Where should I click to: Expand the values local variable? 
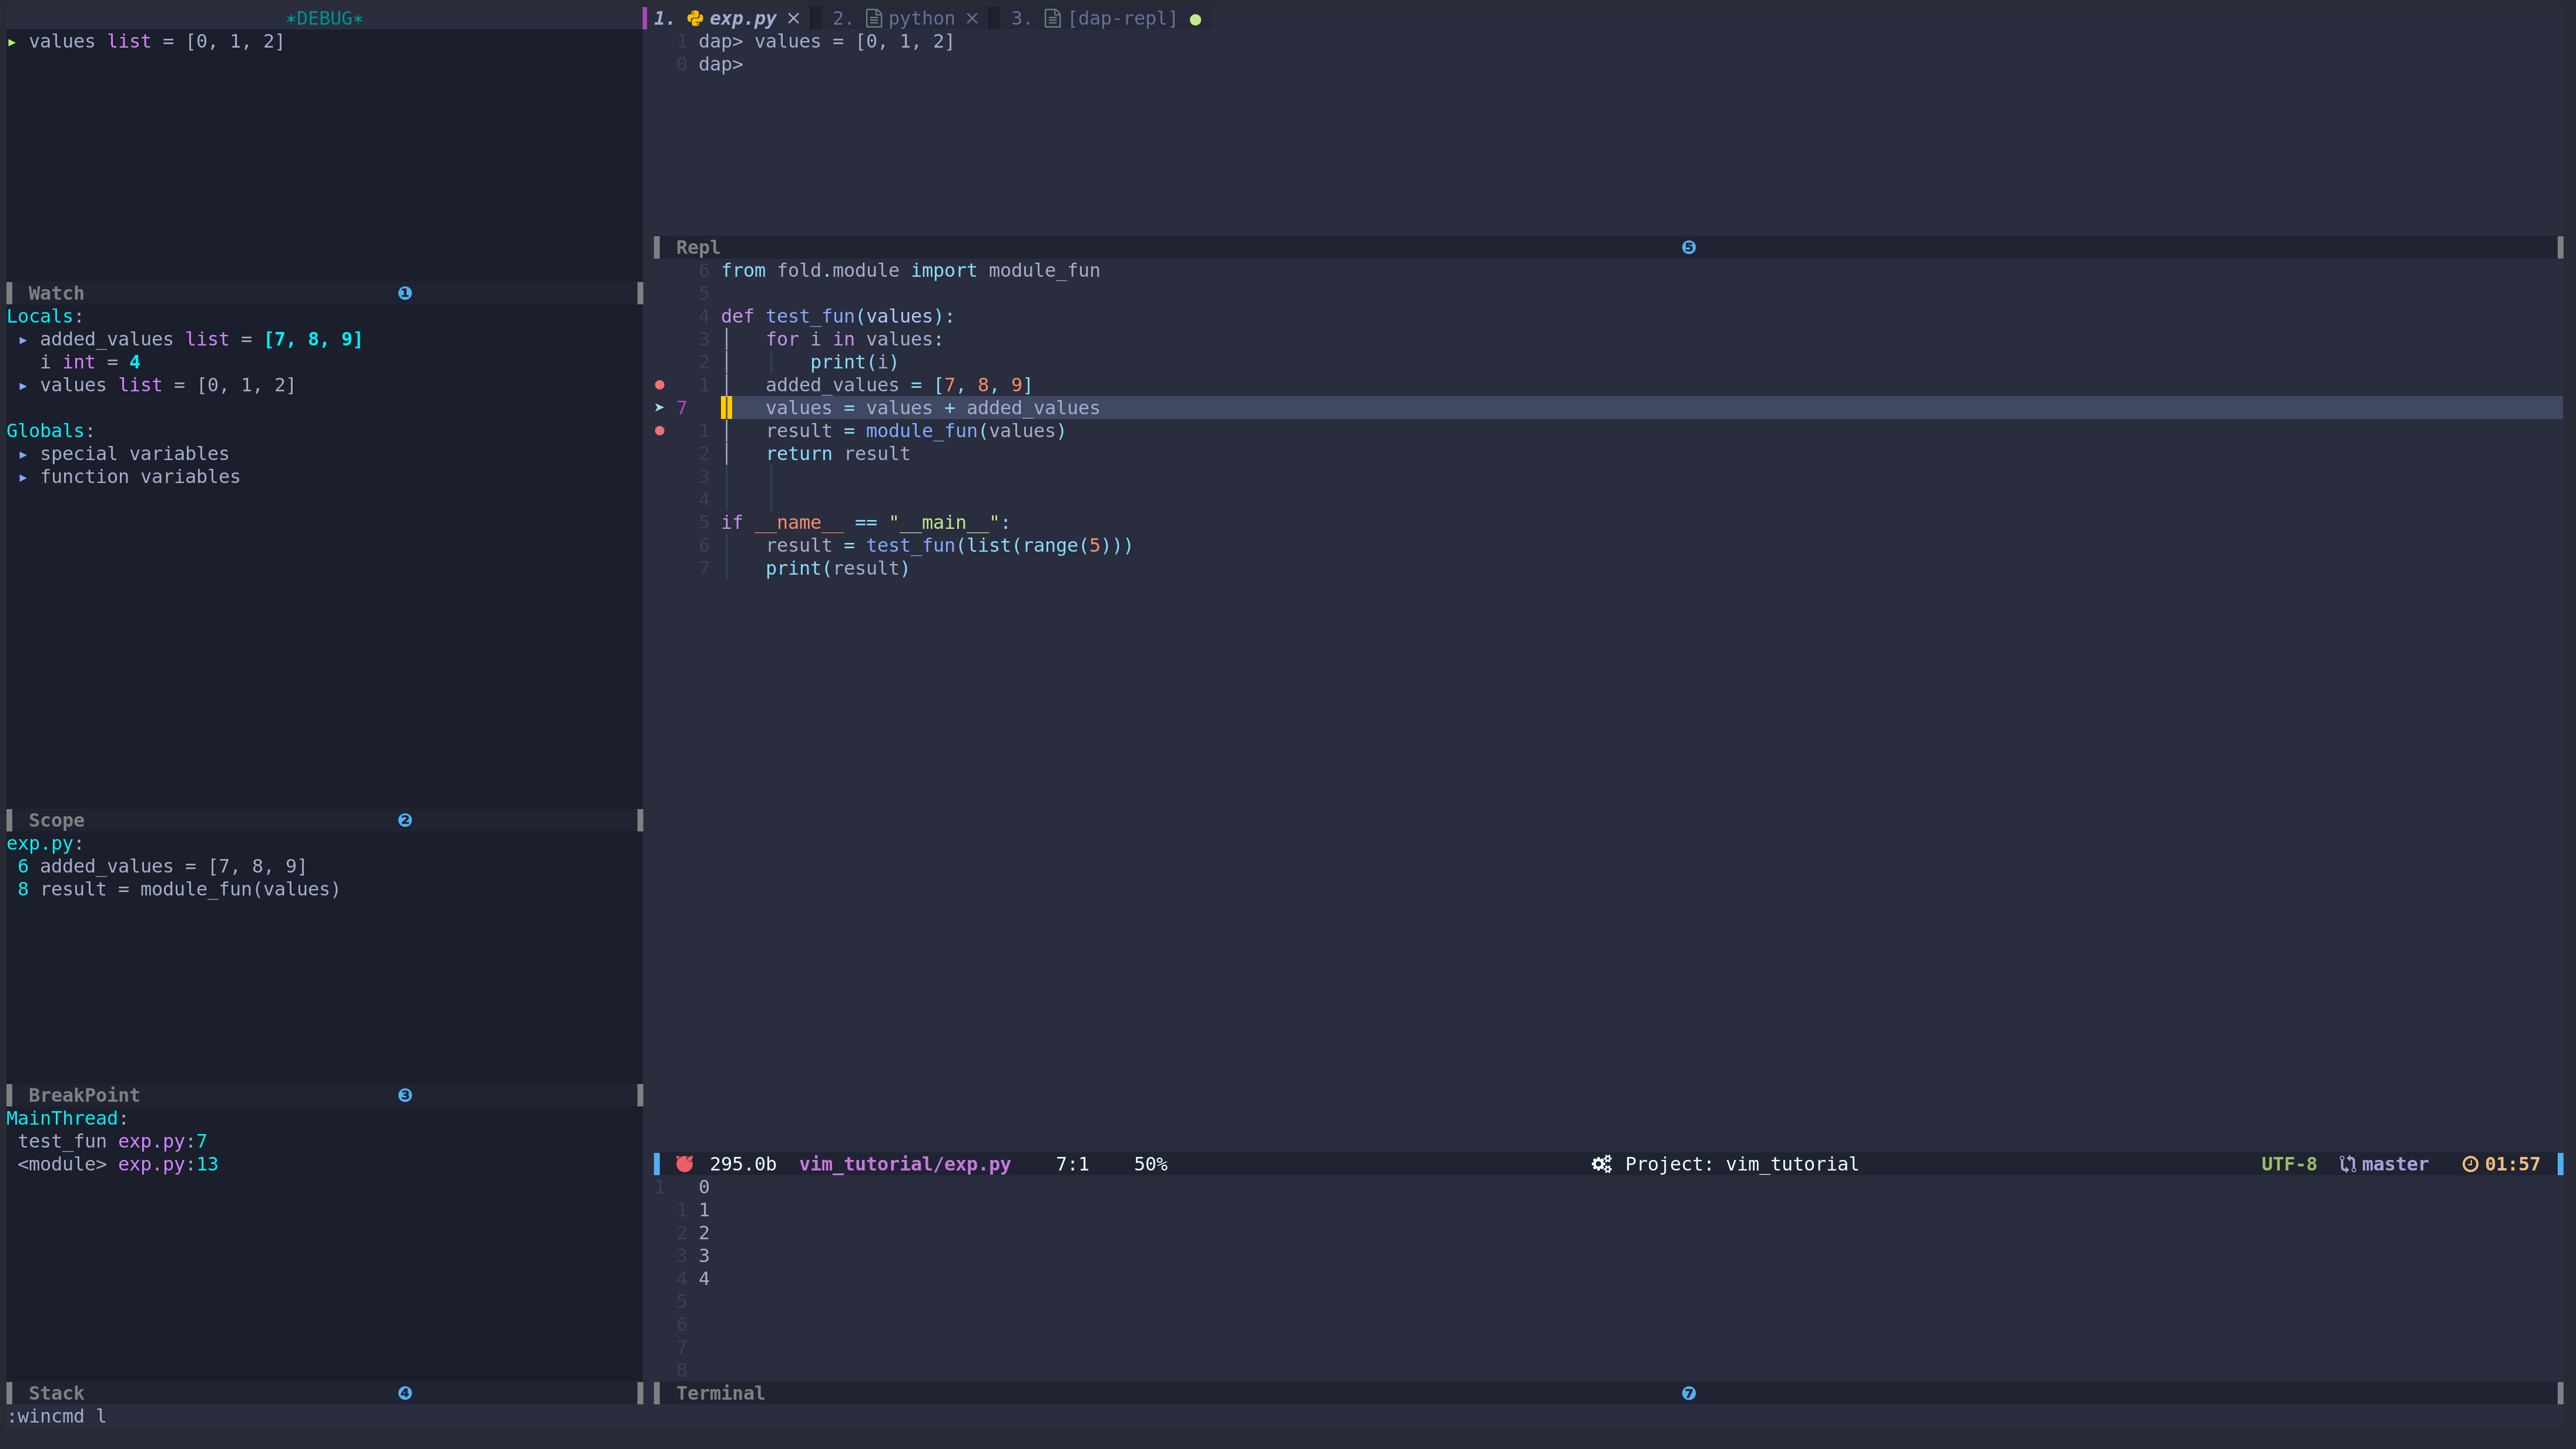tap(23, 386)
